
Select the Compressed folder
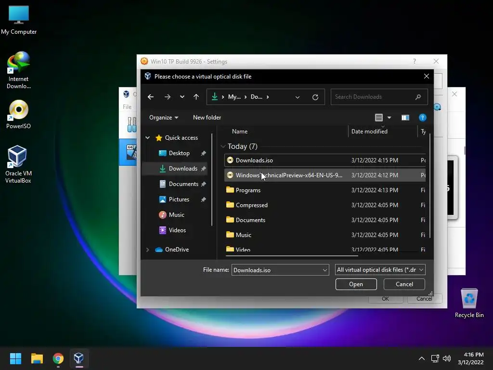click(x=325, y=205)
